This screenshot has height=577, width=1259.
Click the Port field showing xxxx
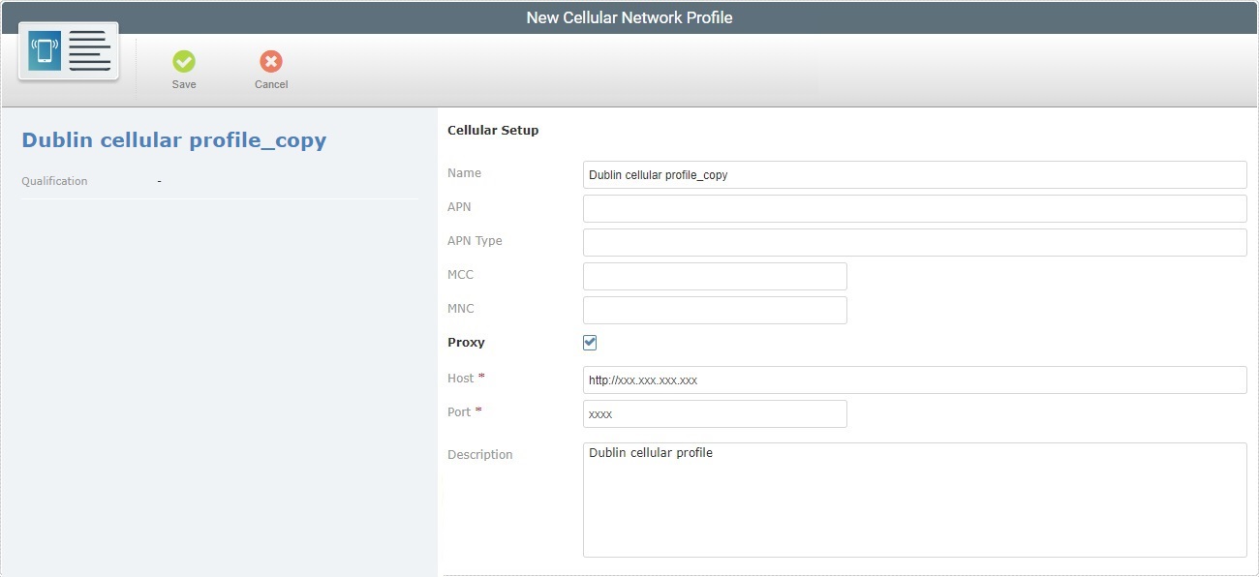[714, 413]
